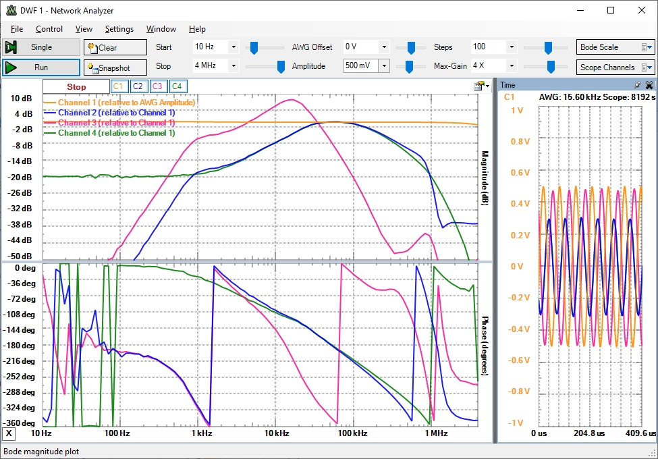Viewport: 658px width, 459px height.
Task: Open the Control menu
Action: point(49,29)
